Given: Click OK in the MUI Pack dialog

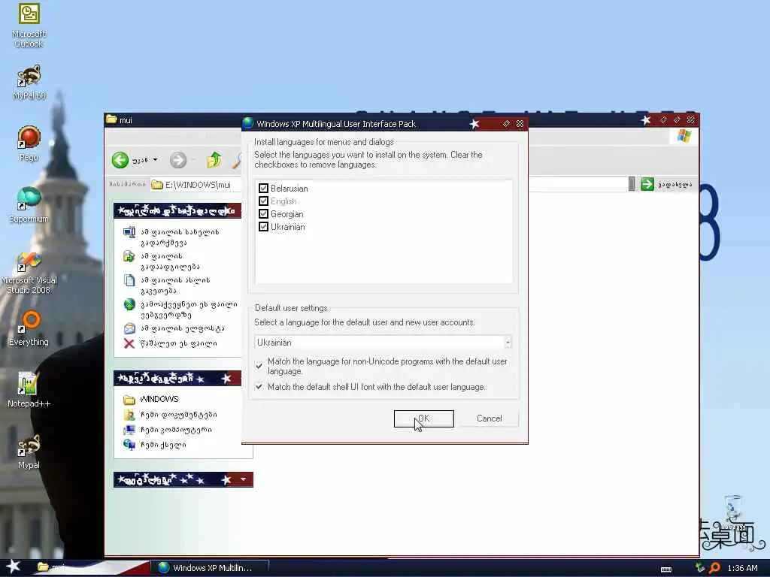Looking at the screenshot, I should 424,418.
